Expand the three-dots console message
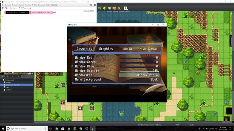Image resolution: width=234 pixels, height=131 pixels. [54, 12]
